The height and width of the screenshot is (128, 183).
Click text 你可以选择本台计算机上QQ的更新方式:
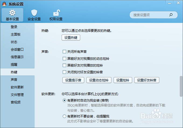click(90, 94)
